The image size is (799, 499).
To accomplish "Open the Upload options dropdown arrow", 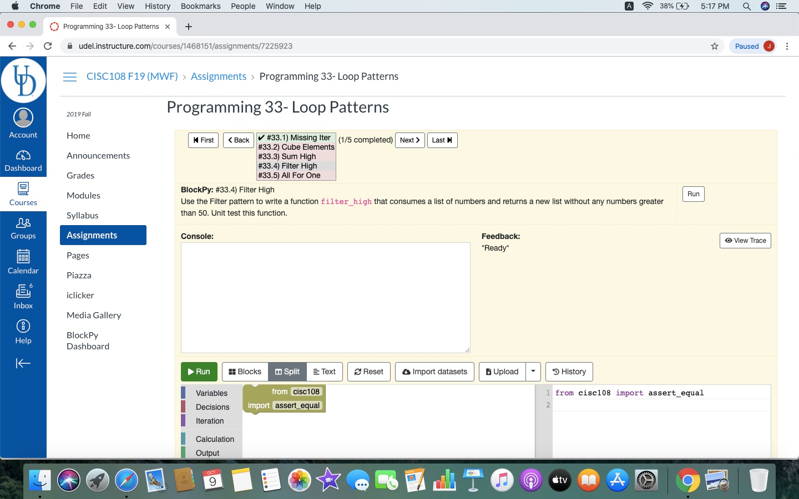I will click(533, 371).
